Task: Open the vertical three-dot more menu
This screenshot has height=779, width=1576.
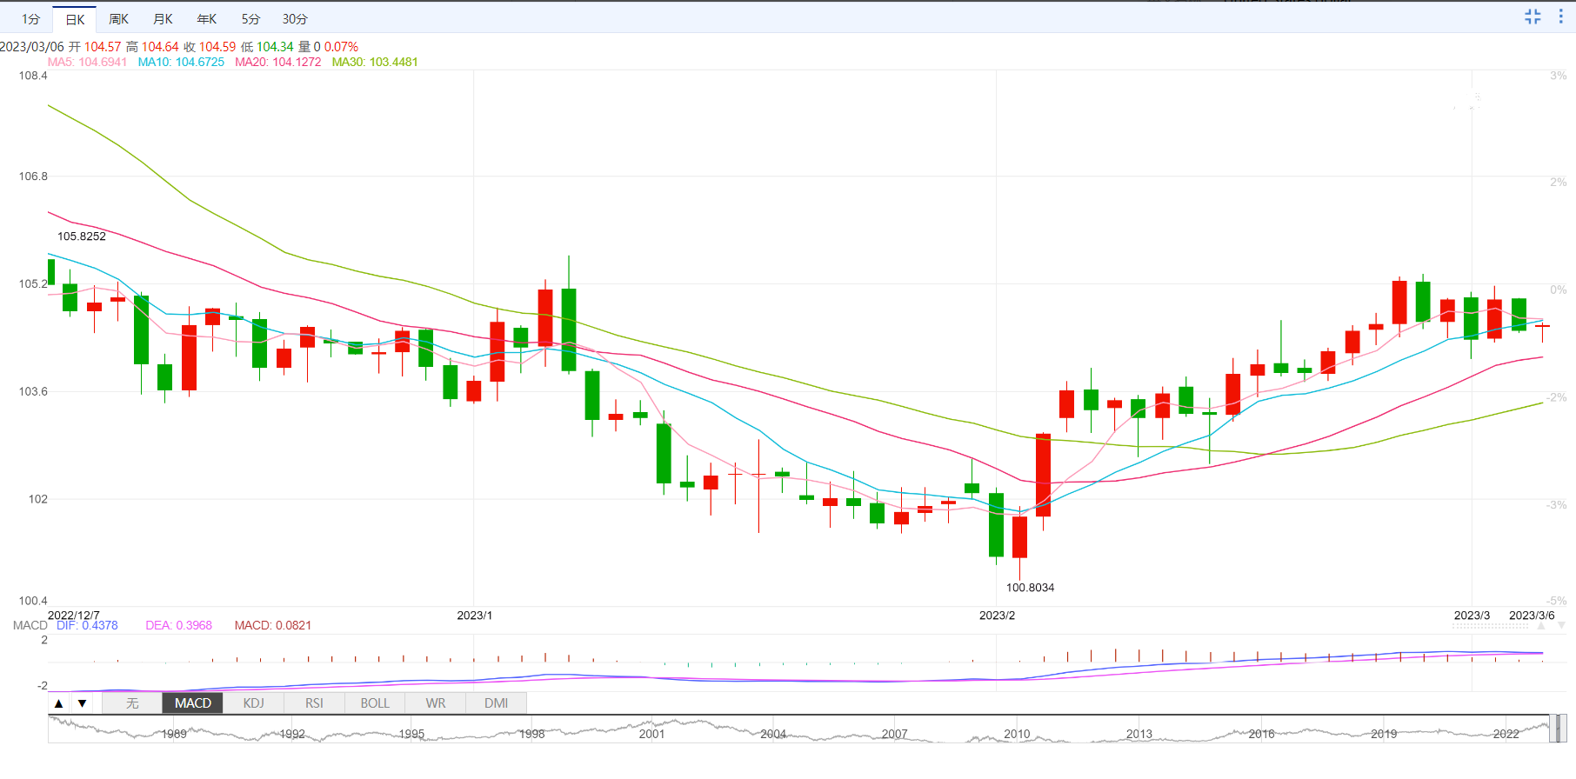Action: coord(1560,17)
